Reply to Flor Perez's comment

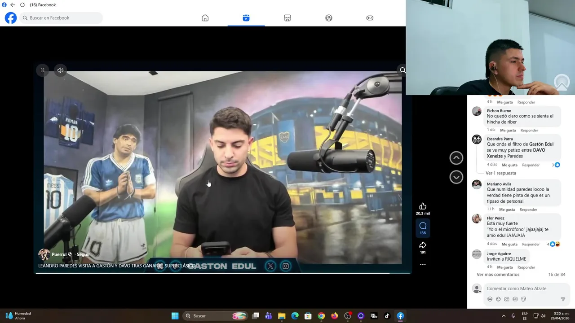point(531,244)
